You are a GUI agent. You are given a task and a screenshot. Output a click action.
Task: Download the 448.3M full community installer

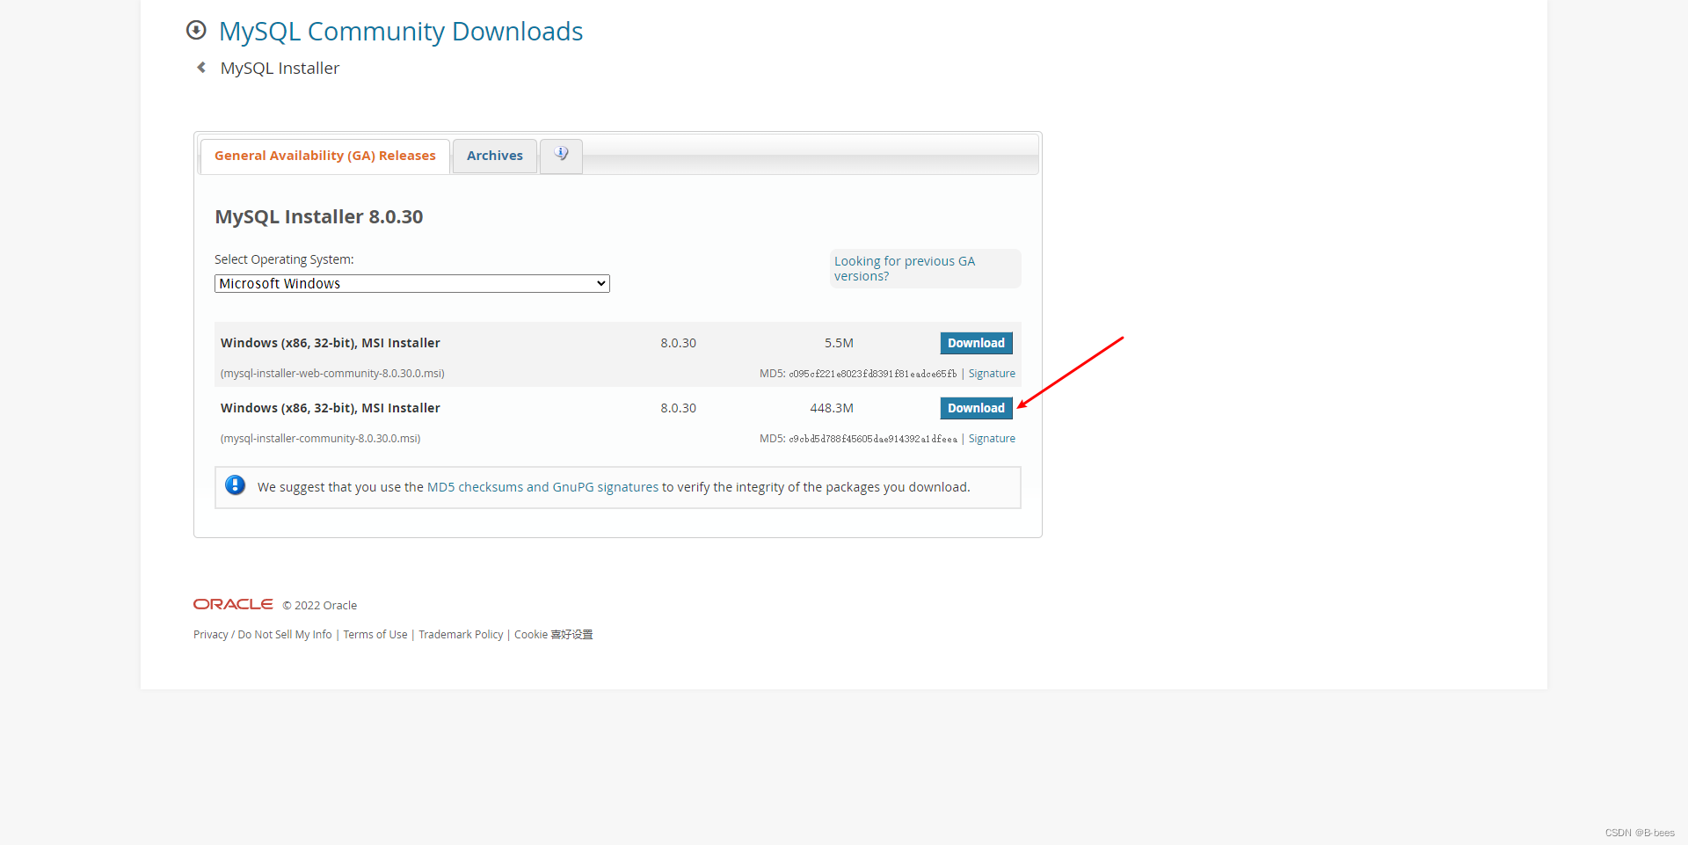coord(976,408)
